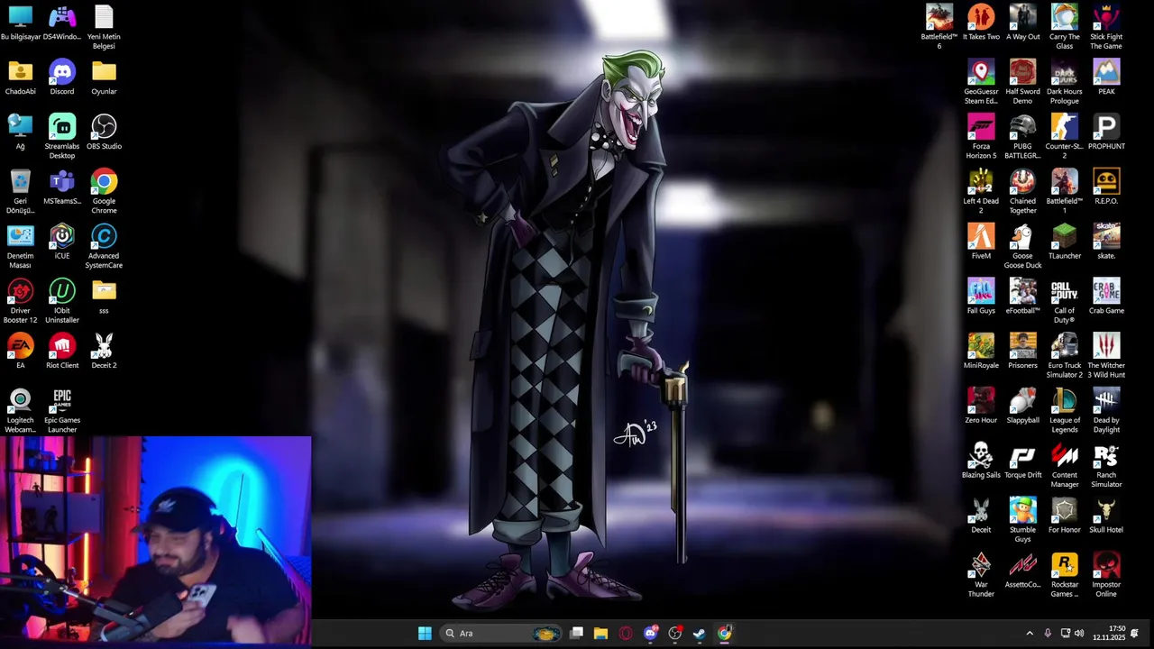The height and width of the screenshot is (649, 1154).
Task: Select the Chained Together icon
Action: point(1022,181)
